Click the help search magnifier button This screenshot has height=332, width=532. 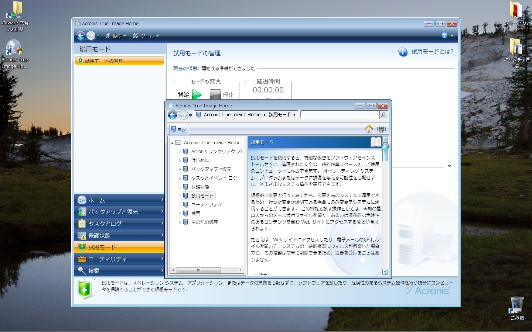point(383,115)
